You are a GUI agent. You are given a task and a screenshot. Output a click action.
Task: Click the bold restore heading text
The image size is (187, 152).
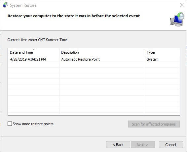tap(74, 16)
